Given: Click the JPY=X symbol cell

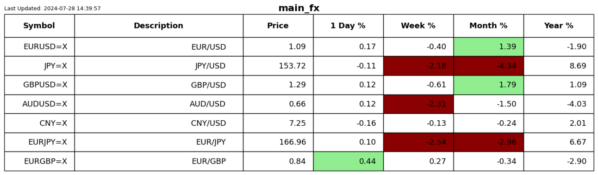Looking at the screenshot, I should 39,66.
